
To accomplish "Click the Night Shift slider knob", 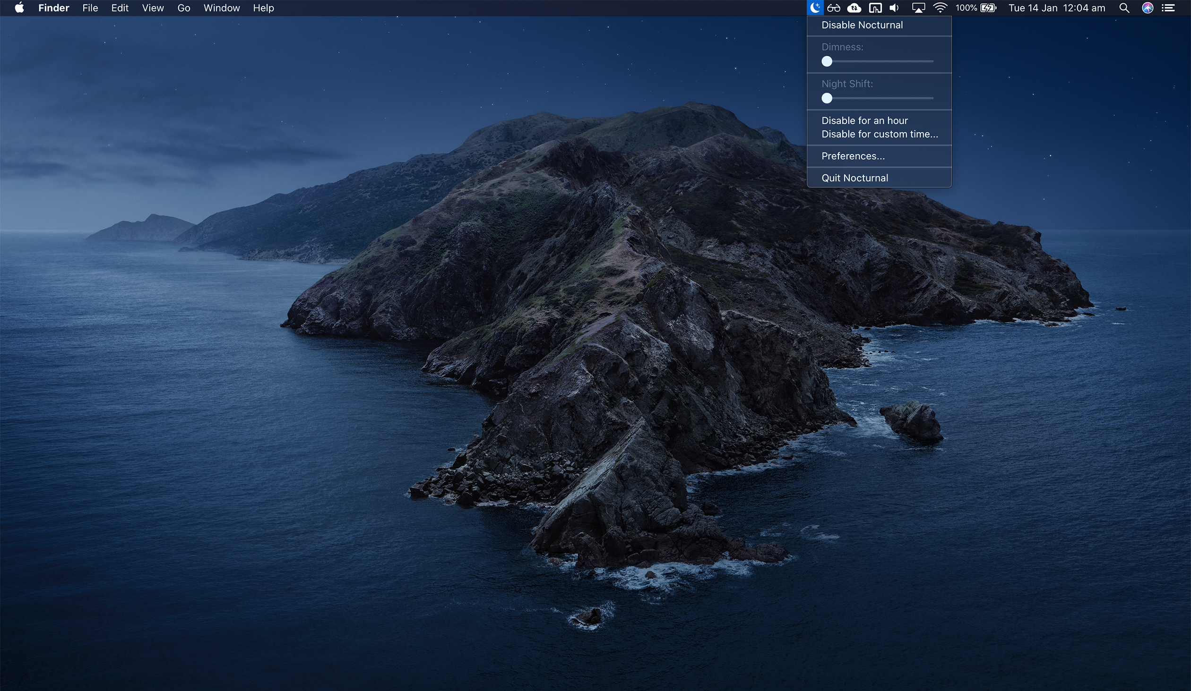I will [827, 98].
